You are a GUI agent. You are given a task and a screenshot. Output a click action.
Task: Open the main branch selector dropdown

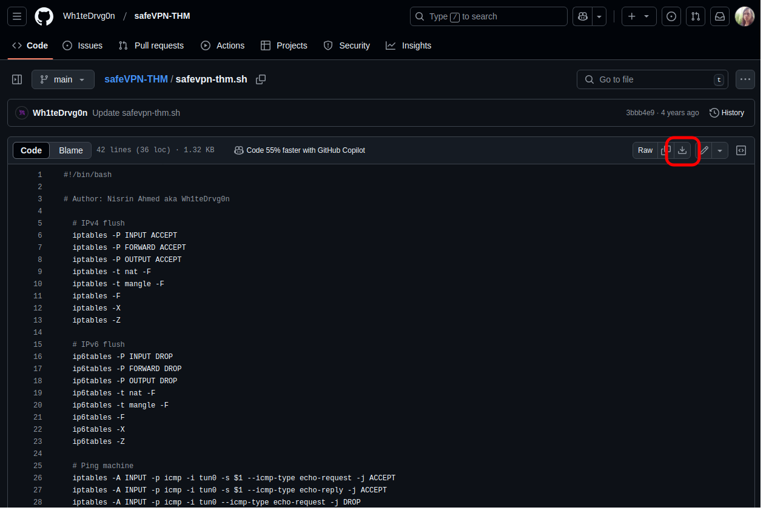(x=63, y=79)
